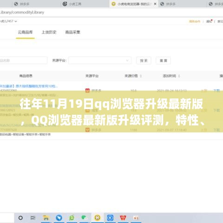223x223 pixels.
Task: Sort by 添加时间 column arrows
Action: point(179,76)
